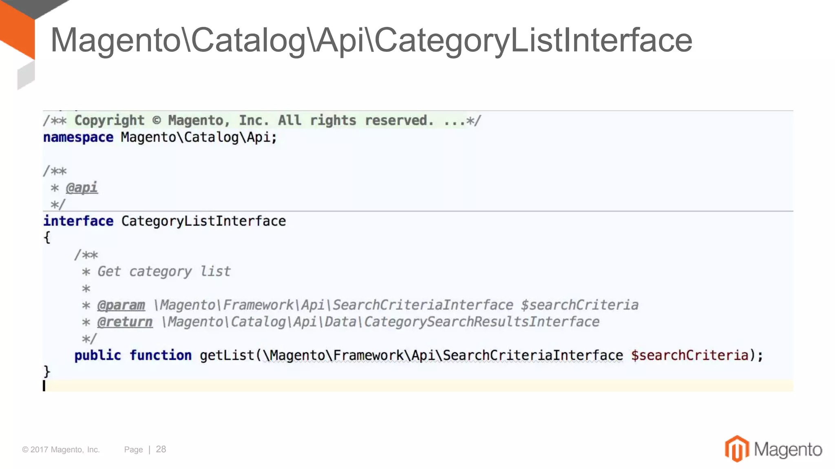Click \Magento\Framework\Api\SearchCriteriaInterface in the @param line
Image resolution: width=835 pixels, height=469 pixels.
[334, 305]
